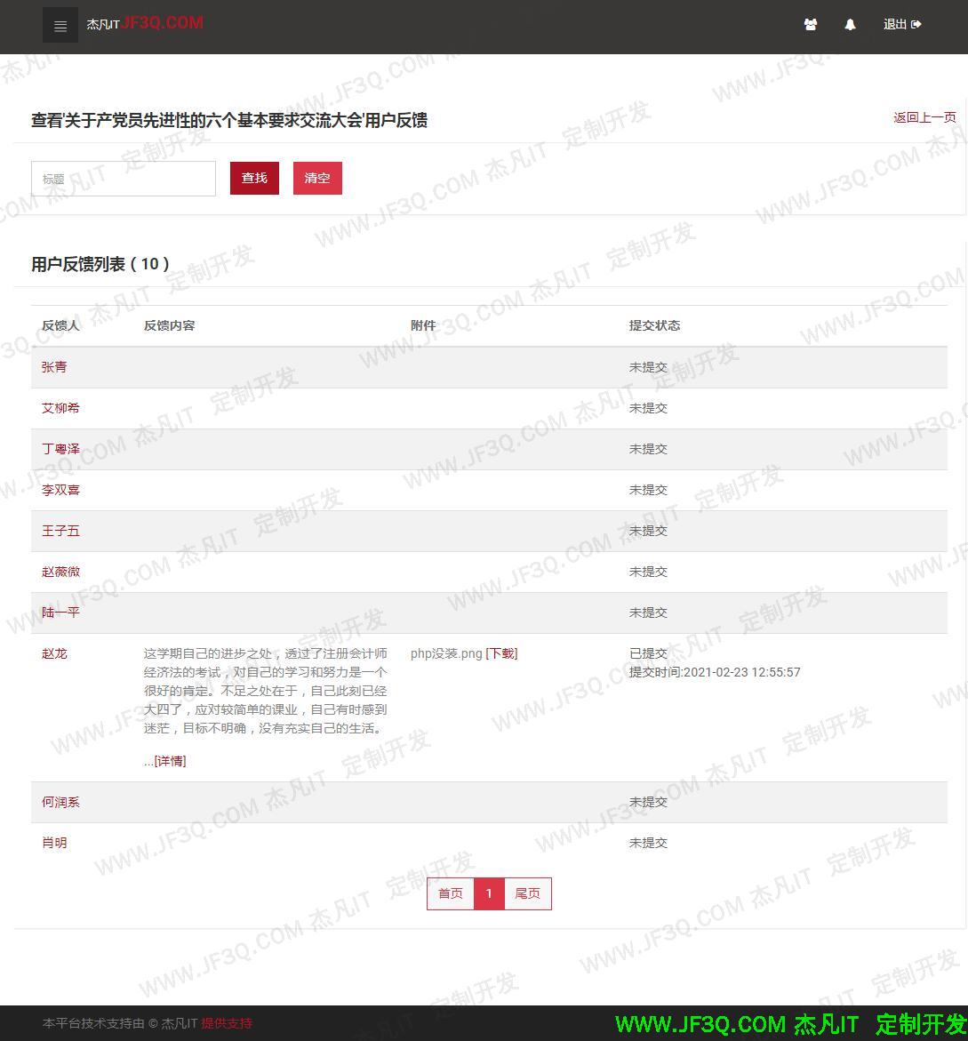Viewport: 968px width, 1041px height.
Task: Click the 查找 search button
Action: coord(254,178)
